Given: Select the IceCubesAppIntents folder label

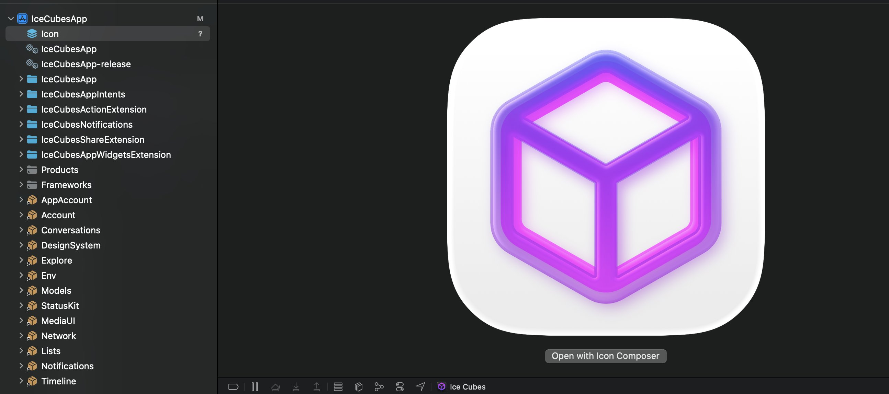Looking at the screenshot, I should pos(83,94).
